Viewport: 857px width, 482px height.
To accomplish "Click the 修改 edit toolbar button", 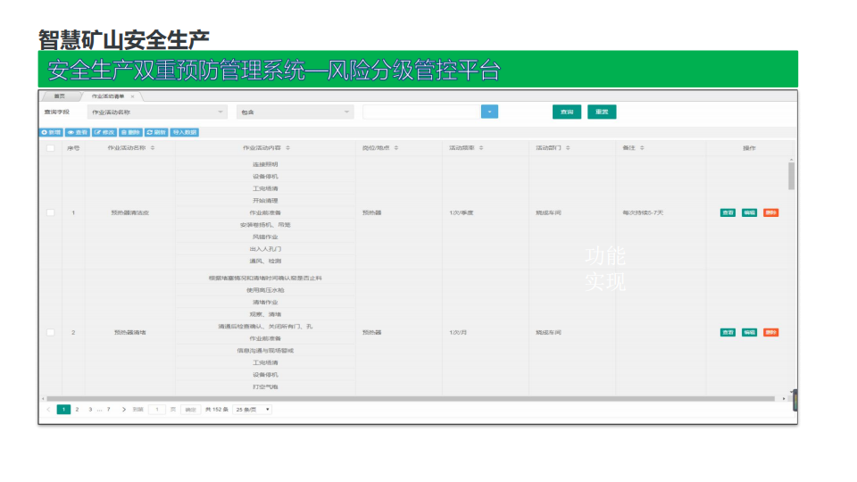I will click(104, 132).
